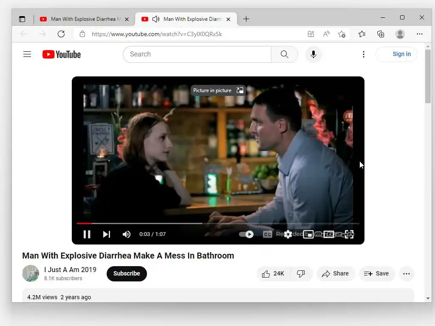435x326 pixels.
Task: Click the Picture in picture overlay button
Action: [218, 90]
